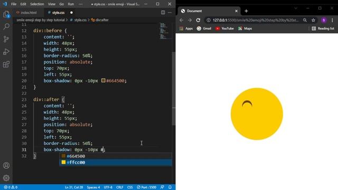Open the Chrome profile avatar
Viewport: 338px width, 190px height.
(324, 20)
